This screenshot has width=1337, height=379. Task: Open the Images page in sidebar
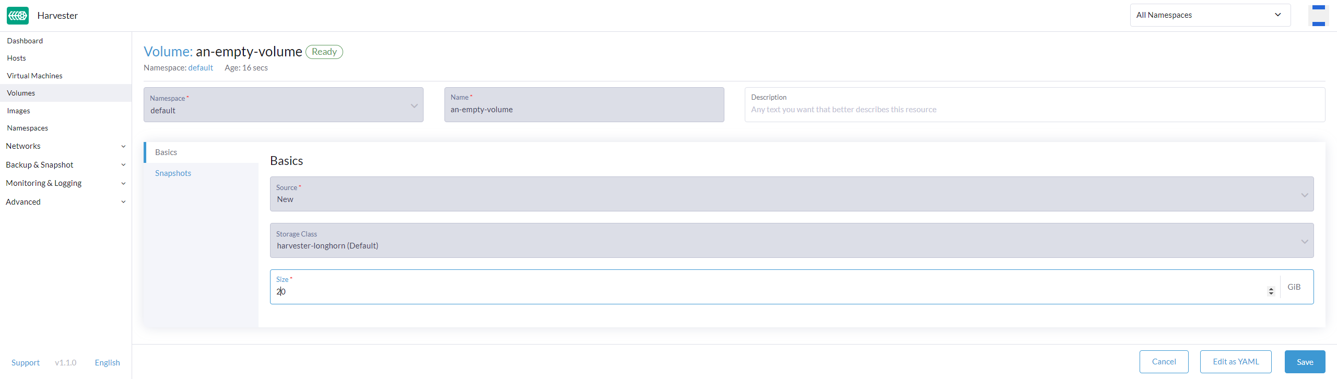pyautogui.click(x=19, y=111)
